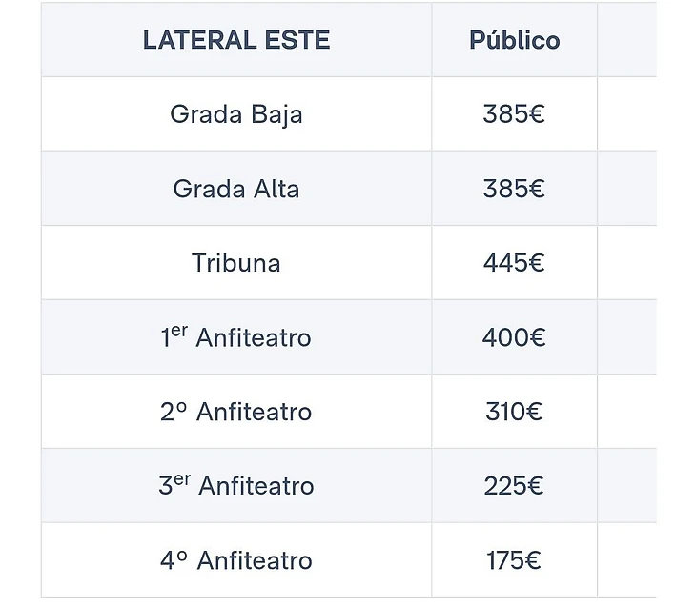696x608 pixels.
Task: Select the 3er Anfiteatro row label
Action: pos(236,486)
